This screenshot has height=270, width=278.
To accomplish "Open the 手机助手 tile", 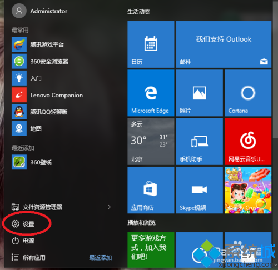I will [200, 142].
